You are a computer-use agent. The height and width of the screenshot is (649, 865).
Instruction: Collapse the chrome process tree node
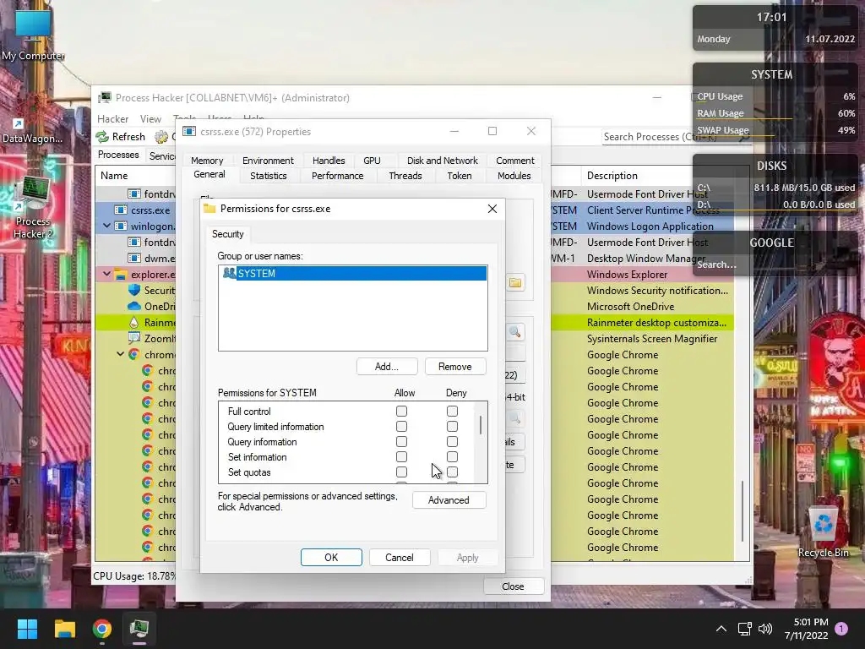[x=120, y=354]
